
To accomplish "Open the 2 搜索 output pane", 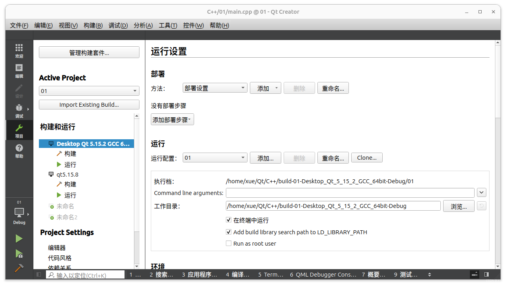I will tap(161, 275).
